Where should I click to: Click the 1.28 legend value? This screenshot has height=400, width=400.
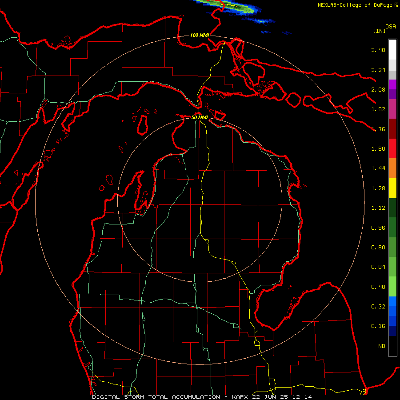[378, 188]
